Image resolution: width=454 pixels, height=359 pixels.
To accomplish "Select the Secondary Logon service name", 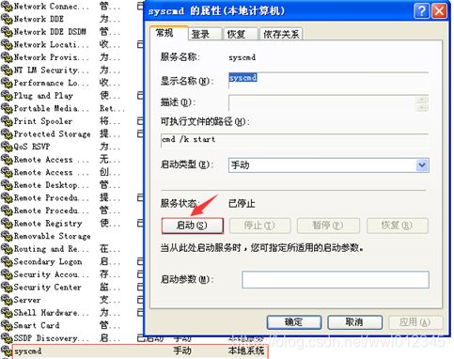I will click(48, 261).
